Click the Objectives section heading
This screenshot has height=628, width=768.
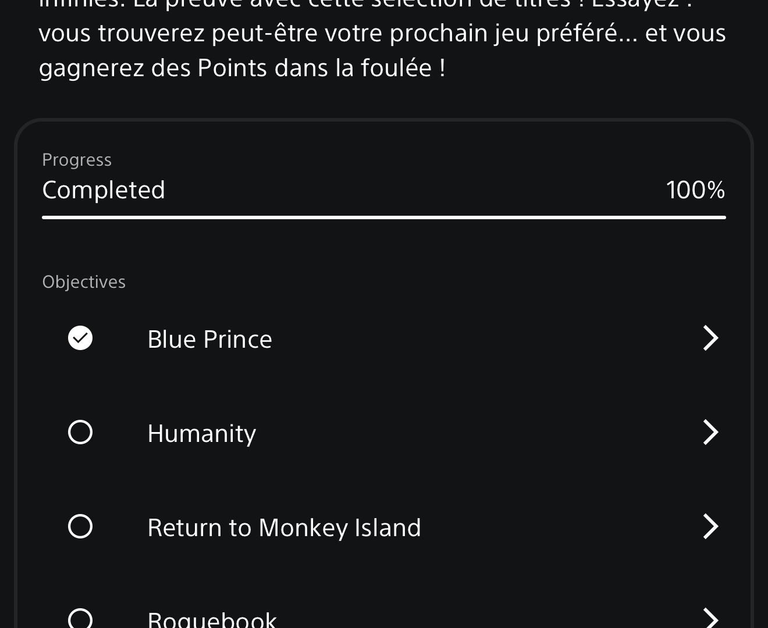(x=84, y=282)
